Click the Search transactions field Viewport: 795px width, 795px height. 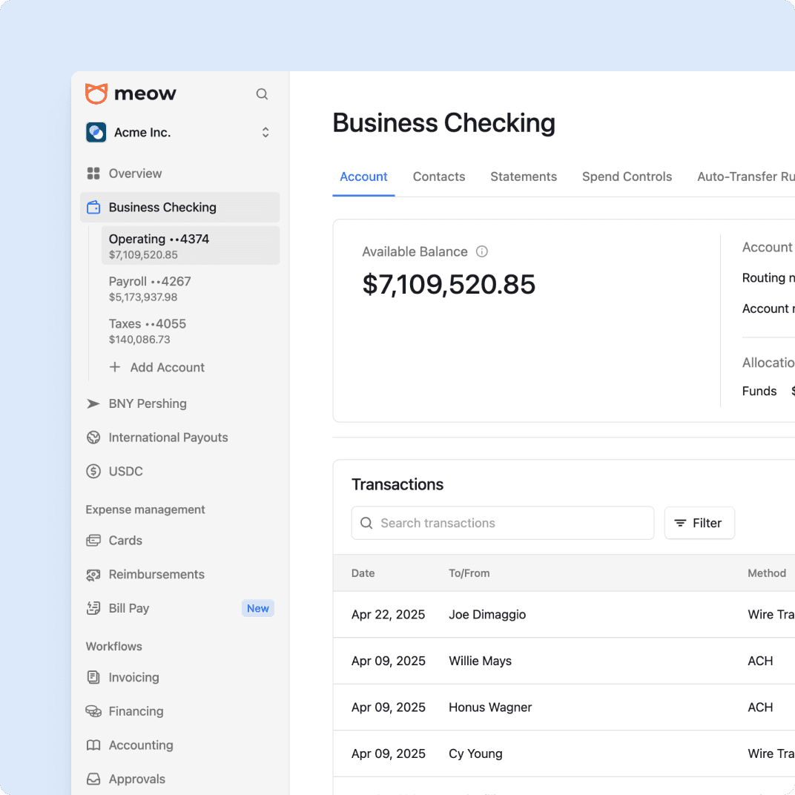click(502, 523)
